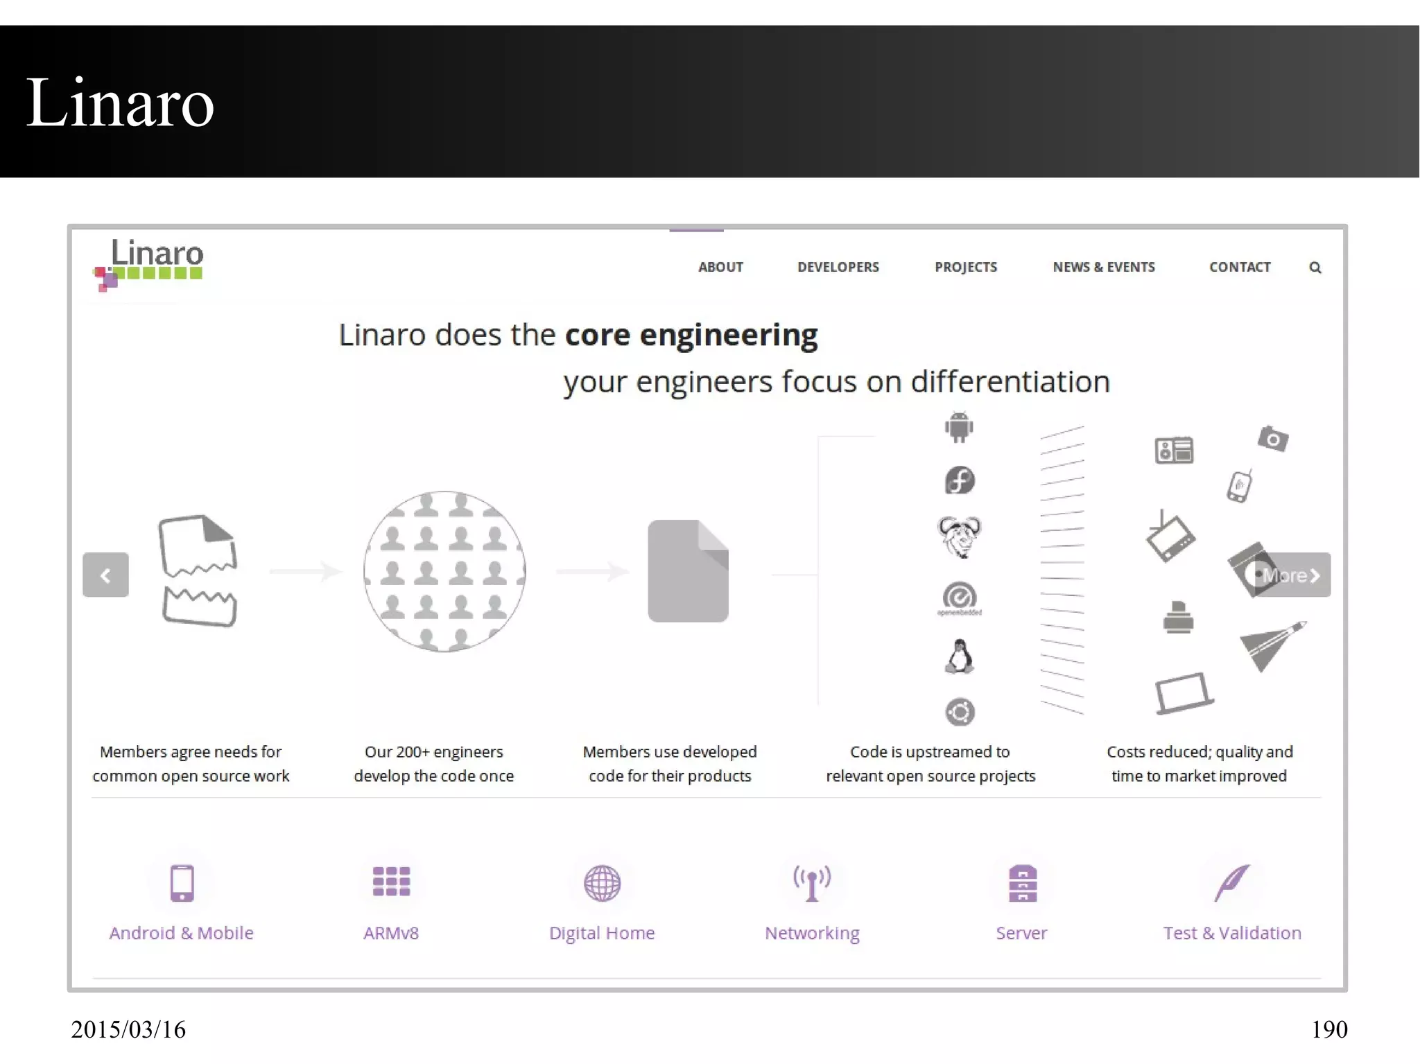Screen dimensions: 1420x1064
Task: Click the Test & Validation feather icon
Action: [x=1232, y=882]
